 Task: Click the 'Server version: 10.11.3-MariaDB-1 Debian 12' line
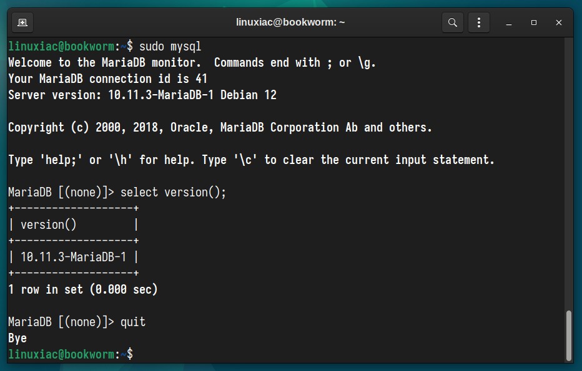point(142,95)
